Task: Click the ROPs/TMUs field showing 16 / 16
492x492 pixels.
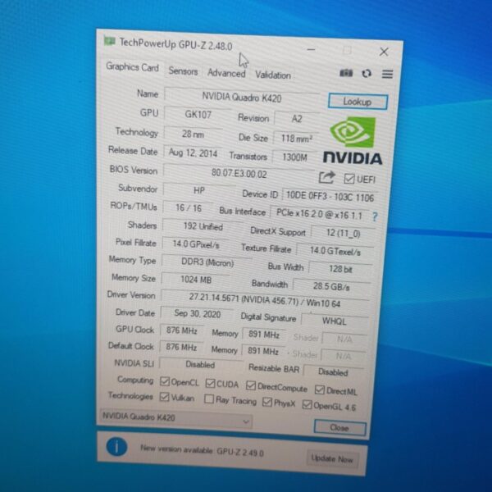Action: pos(189,207)
